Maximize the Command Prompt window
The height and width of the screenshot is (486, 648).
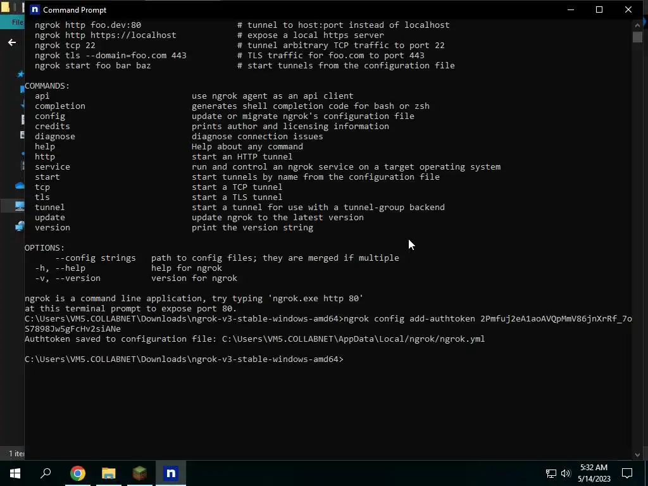click(599, 9)
